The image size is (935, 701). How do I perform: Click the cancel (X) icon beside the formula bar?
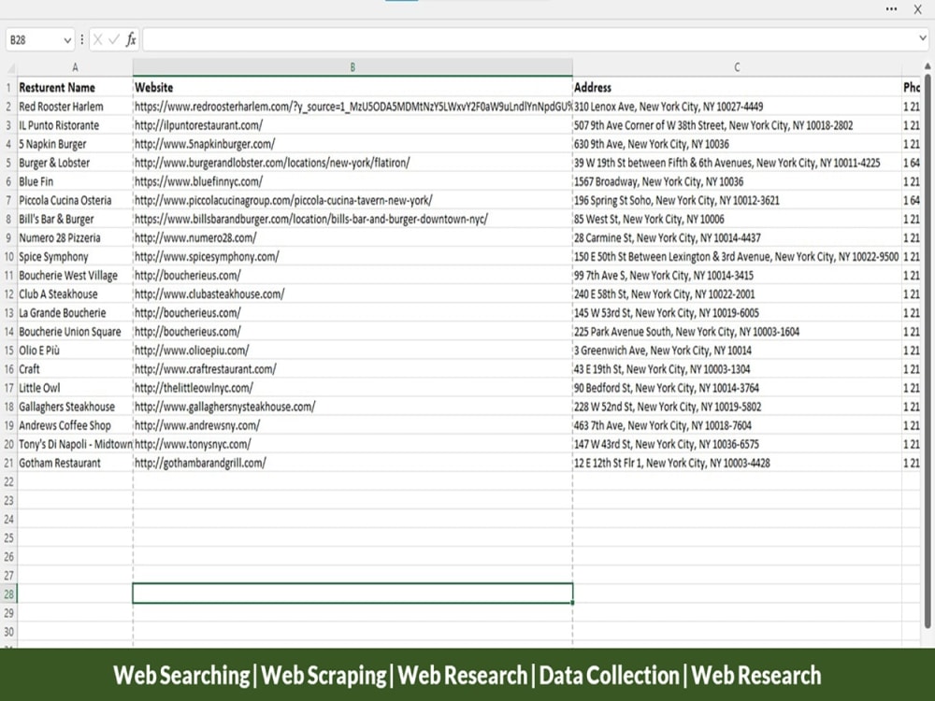coord(100,39)
